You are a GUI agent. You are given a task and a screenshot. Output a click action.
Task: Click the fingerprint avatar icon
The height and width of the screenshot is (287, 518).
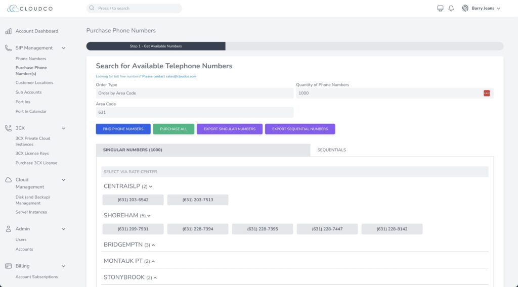tap(465, 9)
